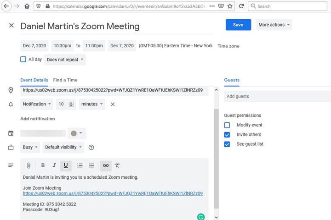Close the event editor with the X
Image resolution: width=331 pixels, height=220 pixels.
click(x=11, y=26)
